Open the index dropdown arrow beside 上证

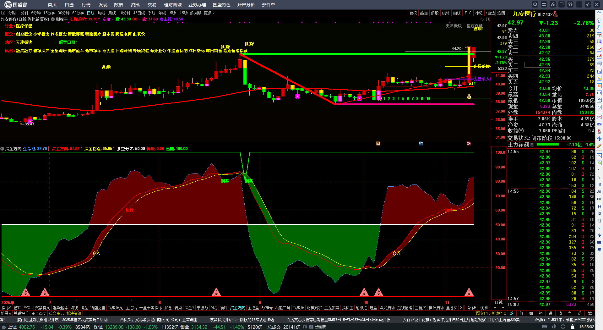(x=4, y=327)
